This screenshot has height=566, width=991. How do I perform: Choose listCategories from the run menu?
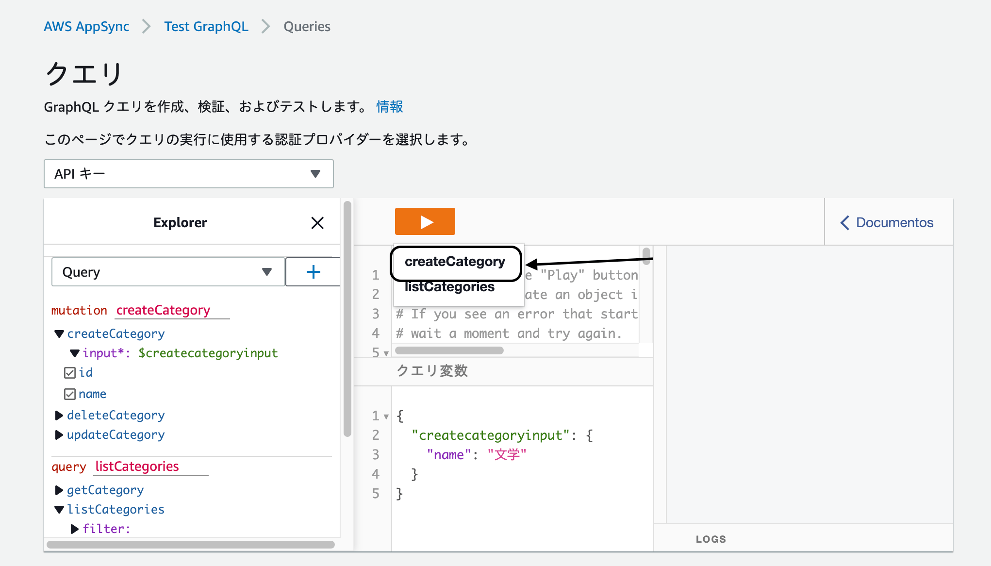point(449,287)
